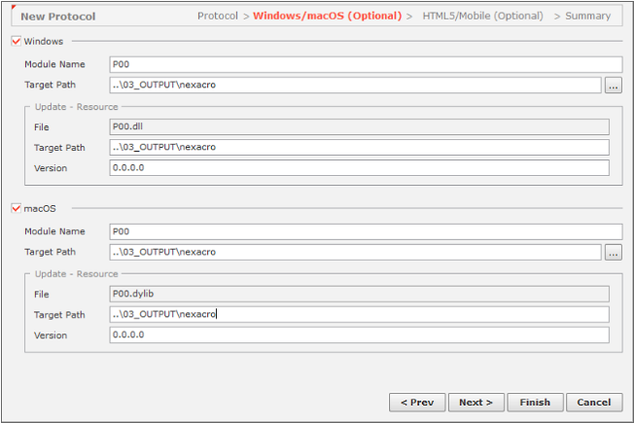
Task: Browse for Windows Target Path
Action: (x=613, y=86)
